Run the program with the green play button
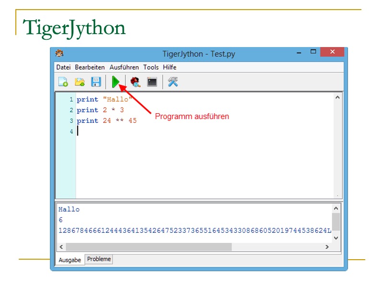 [x=116, y=82]
